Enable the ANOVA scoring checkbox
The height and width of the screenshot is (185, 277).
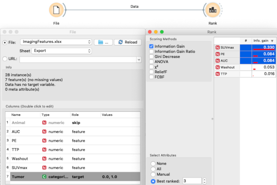coord(151,62)
